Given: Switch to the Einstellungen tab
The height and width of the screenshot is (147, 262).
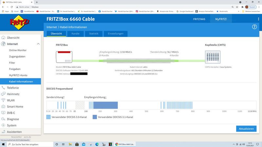Looking at the screenshot, I should pos(116,34).
